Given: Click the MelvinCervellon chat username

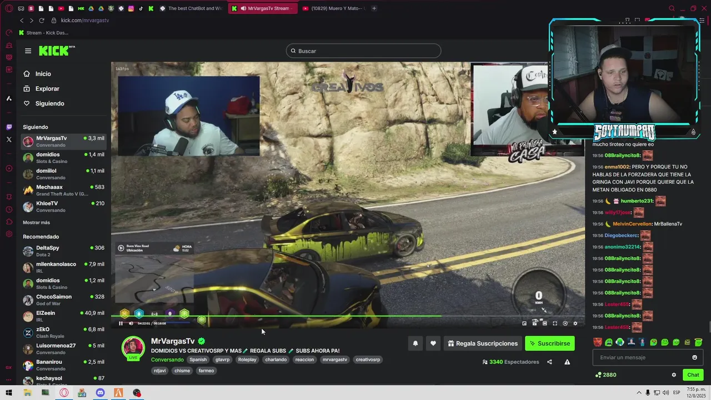Looking at the screenshot, I should (x=632, y=224).
